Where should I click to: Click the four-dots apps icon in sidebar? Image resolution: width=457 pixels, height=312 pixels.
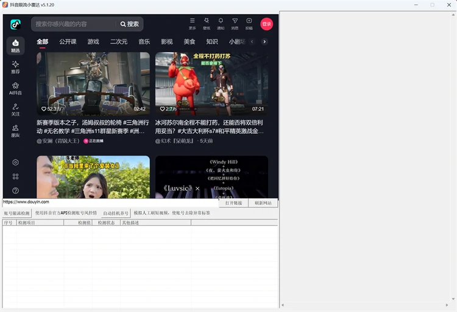pos(15,176)
